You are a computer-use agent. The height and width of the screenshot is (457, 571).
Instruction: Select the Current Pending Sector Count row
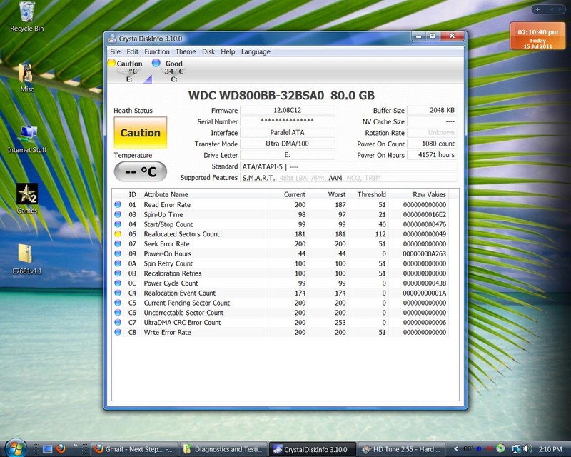281,303
